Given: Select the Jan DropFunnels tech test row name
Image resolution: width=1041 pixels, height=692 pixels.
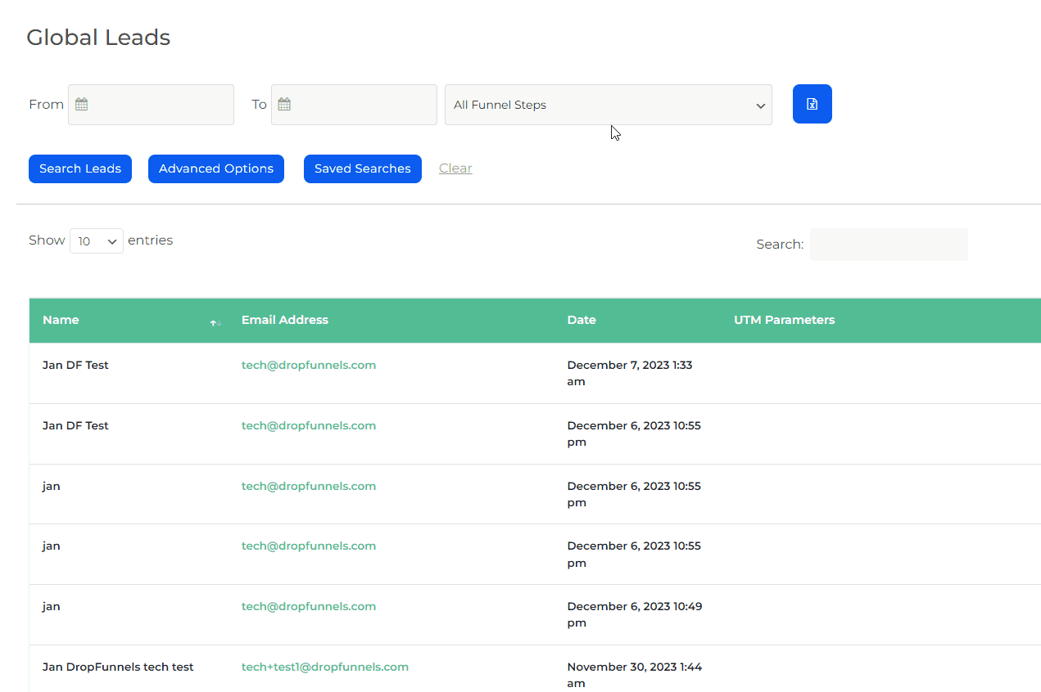Looking at the screenshot, I should pyautogui.click(x=118, y=667).
